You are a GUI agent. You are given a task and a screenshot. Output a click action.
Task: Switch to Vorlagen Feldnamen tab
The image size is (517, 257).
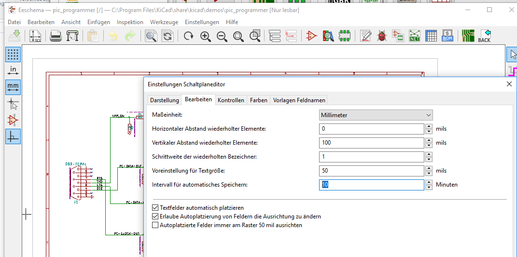[x=299, y=100]
